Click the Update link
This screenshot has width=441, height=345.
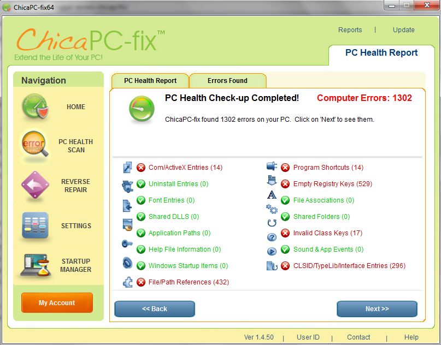tap(404, 30)
